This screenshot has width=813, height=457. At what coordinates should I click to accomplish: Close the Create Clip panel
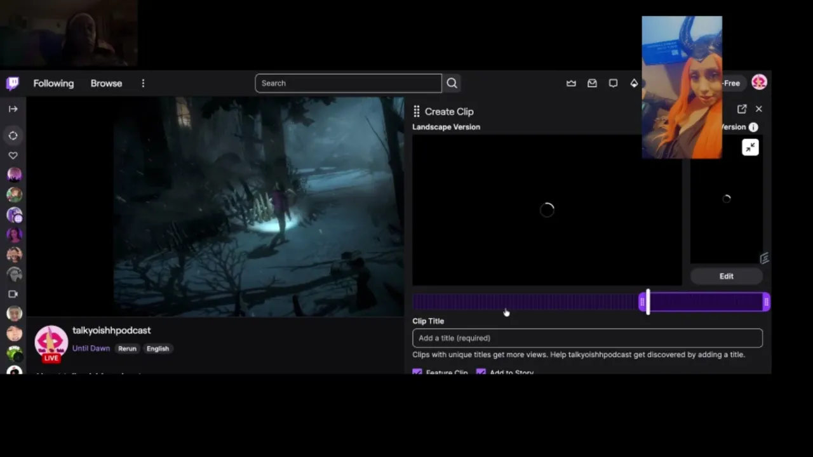(758, 109)
